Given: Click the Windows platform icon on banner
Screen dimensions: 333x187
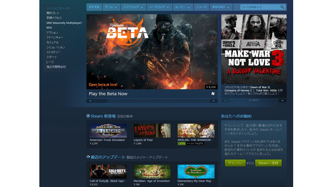Looking at the screenshot, I should [x=213, y=94].
